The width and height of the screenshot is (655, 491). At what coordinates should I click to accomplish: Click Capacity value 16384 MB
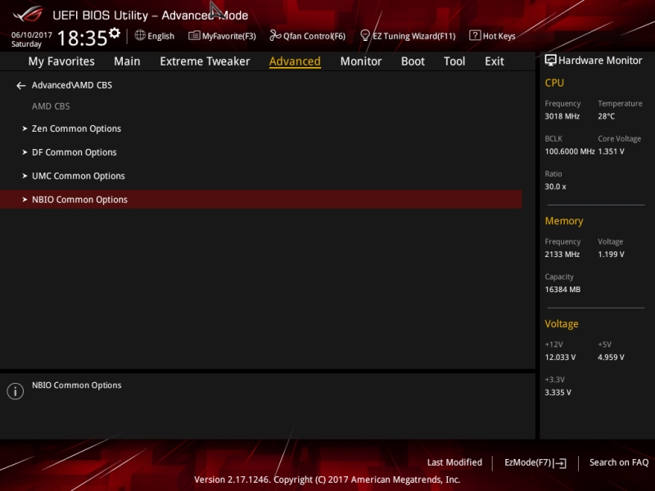coord(562,290)
